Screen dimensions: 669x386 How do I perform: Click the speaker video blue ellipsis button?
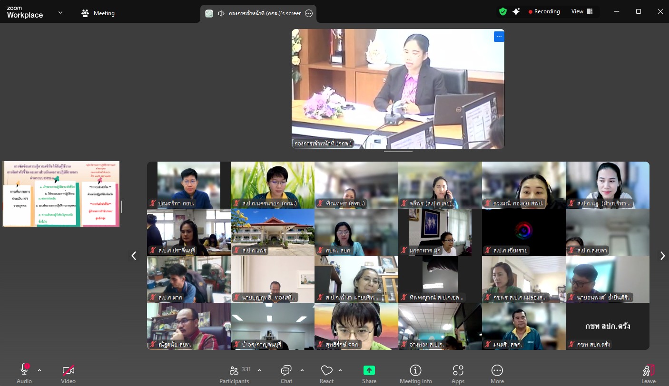tap(499, 37)
